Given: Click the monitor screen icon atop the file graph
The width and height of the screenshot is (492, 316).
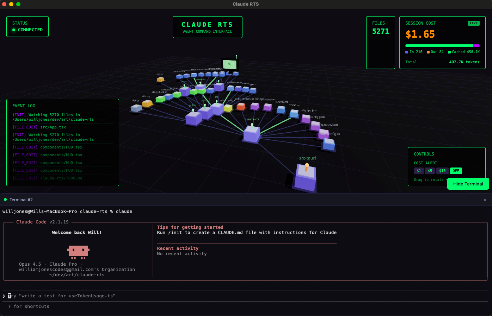Looking at the screenshot, I should (x=230, y=64).
